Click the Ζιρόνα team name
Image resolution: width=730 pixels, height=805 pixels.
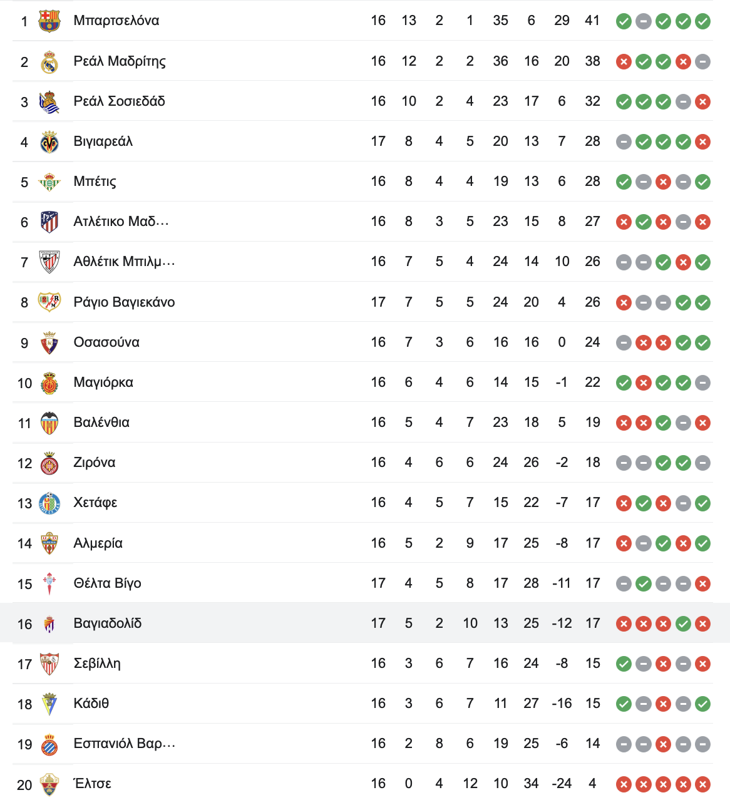click(x=95, y=463)
